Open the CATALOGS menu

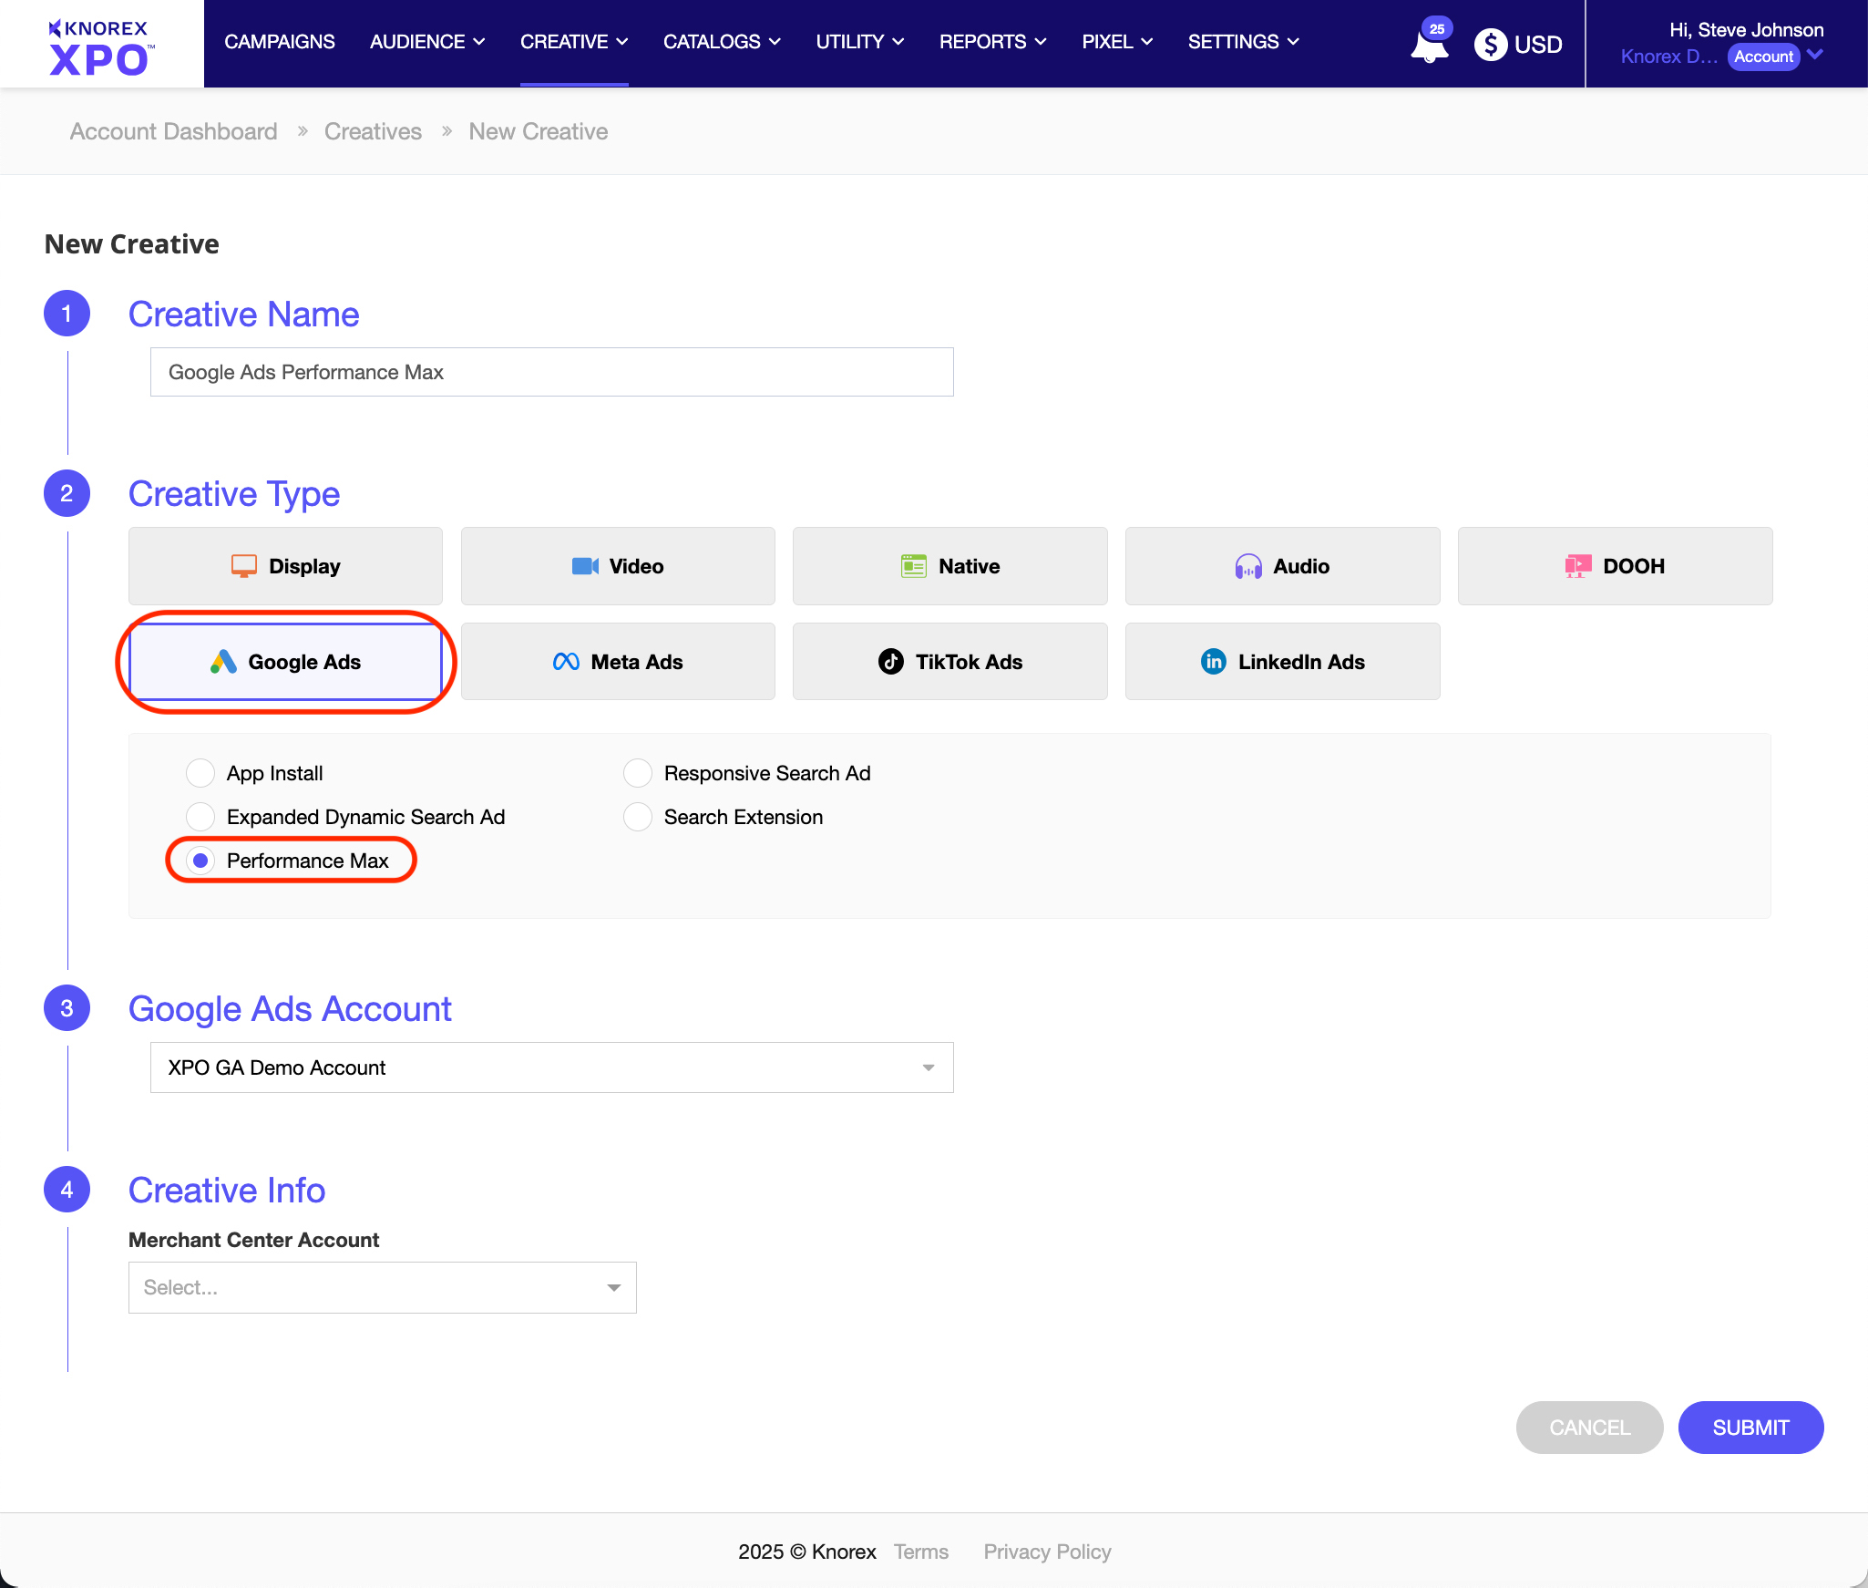(x=721, y=42)
